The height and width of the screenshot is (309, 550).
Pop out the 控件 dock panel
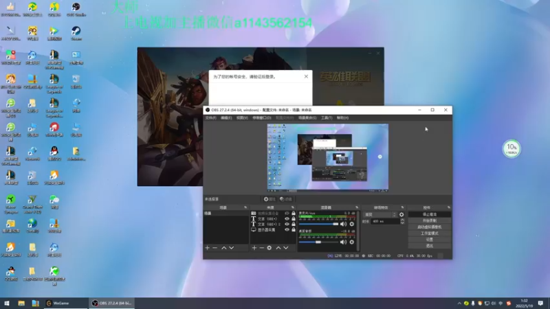[449, 207]
